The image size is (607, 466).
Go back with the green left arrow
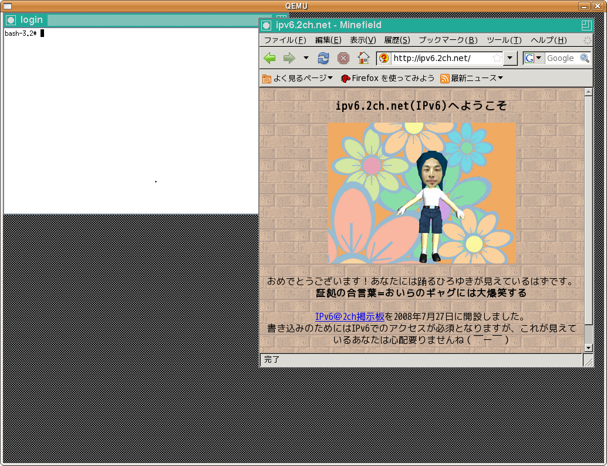269,59
